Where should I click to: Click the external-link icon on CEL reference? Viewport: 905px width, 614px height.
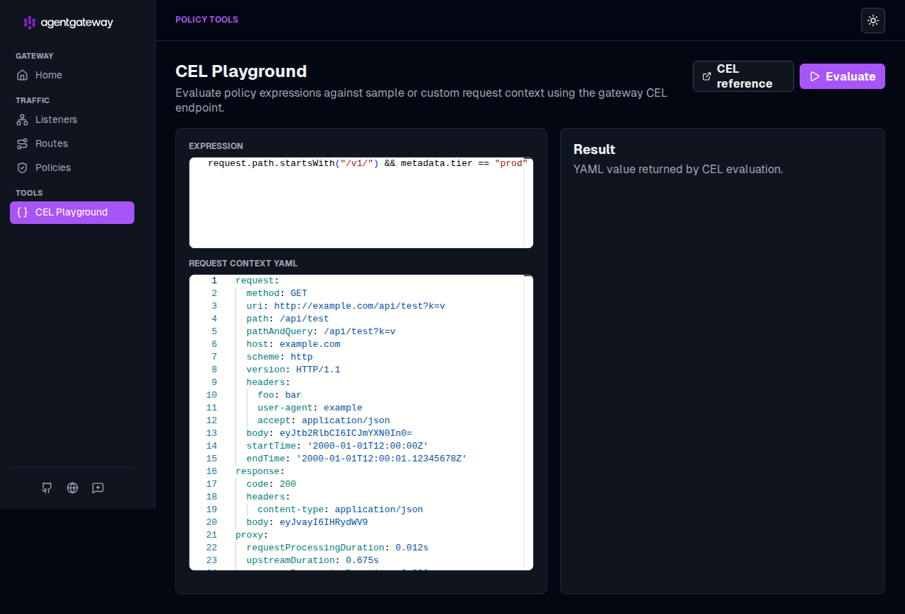[706, 76]
